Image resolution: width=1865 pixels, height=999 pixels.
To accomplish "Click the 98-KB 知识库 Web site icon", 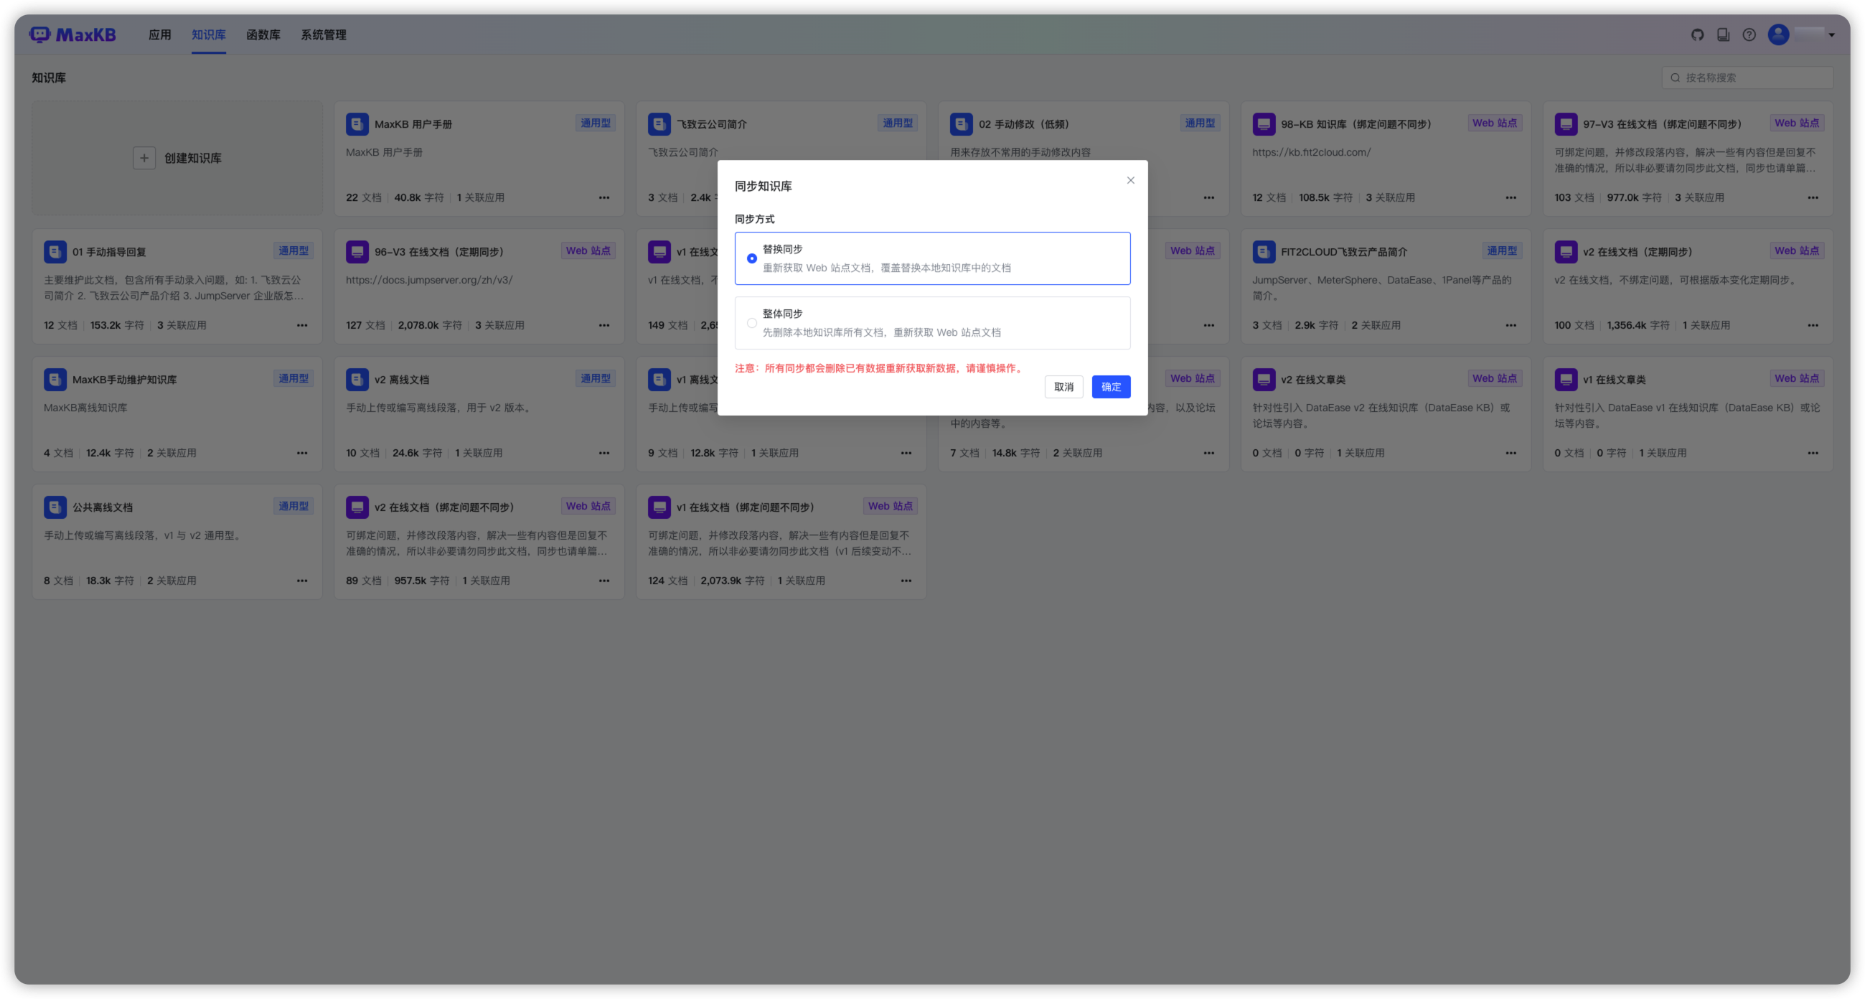I will (1264, 123).
